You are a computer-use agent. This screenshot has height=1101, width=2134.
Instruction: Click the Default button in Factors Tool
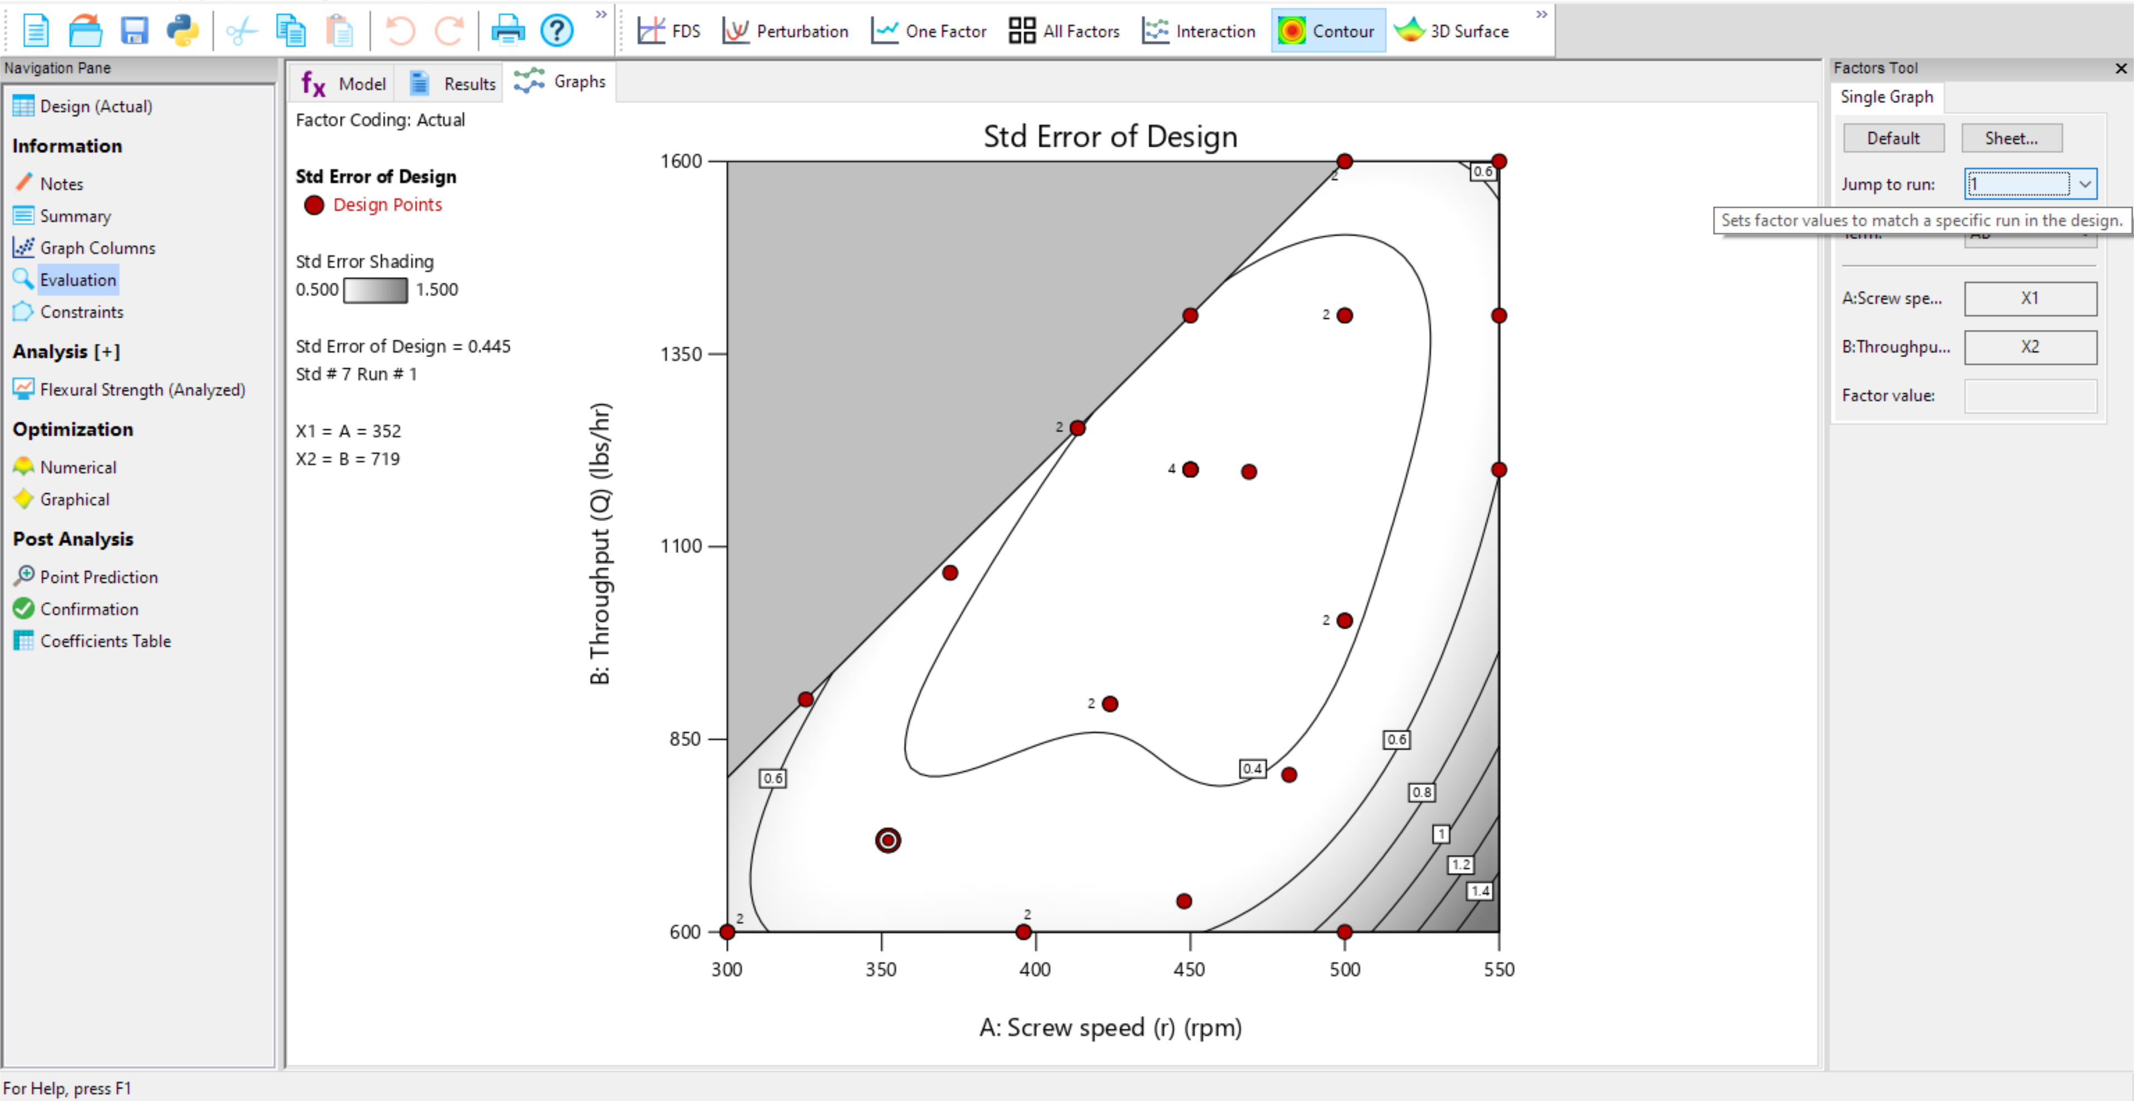pyautogui.click(x=1893, y=138)
